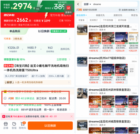Open the 购物车 shopping cart icon
This screenshot has width=140, height=134.
pyautogui.click(x=23, y=125)
